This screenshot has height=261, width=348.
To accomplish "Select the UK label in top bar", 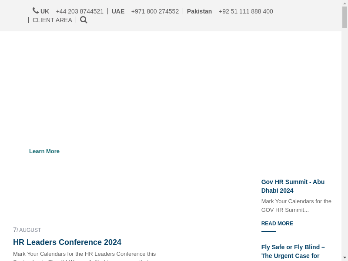I will (45, 11).
